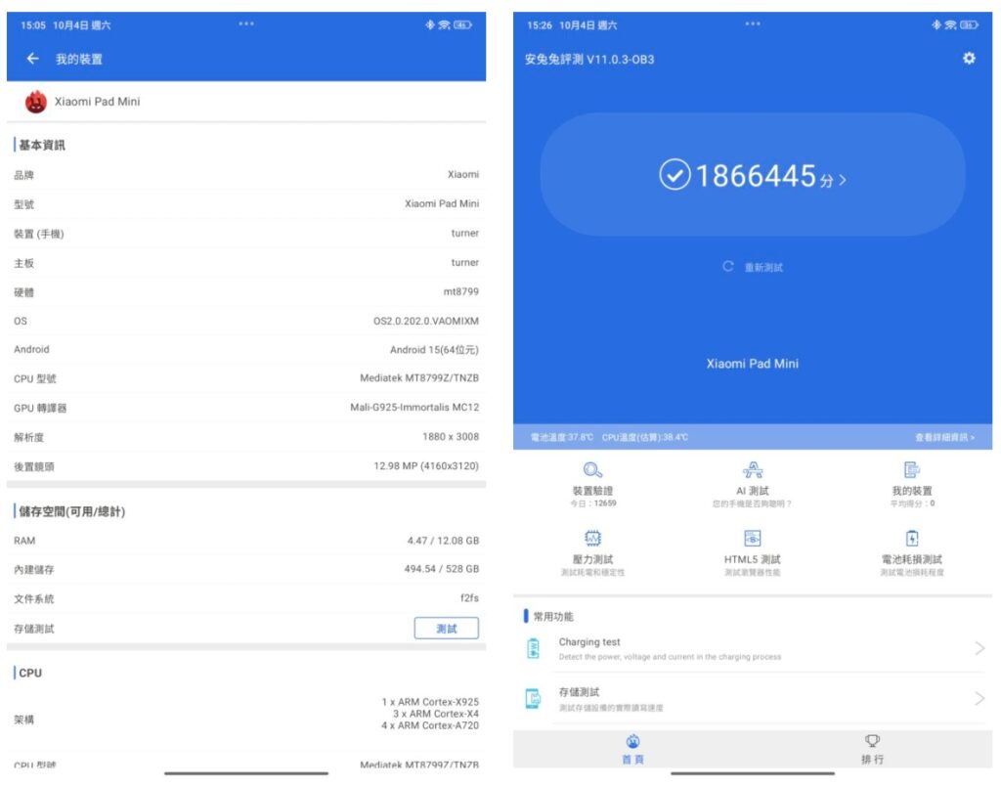This screenshot has height=787, width=1001.
Task: Open 我的裝置 icon in grid
Action: (x=911, y=470)
